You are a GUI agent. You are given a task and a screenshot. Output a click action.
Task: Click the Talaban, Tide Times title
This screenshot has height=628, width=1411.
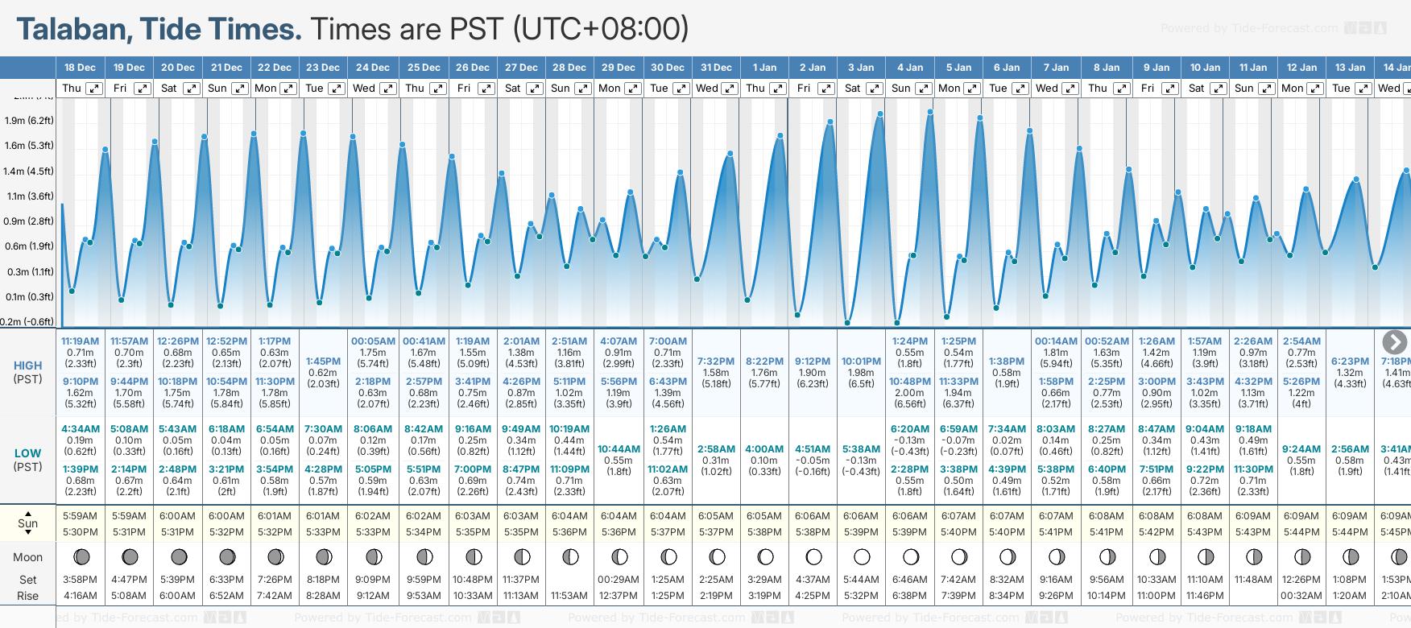coord(159,29)
